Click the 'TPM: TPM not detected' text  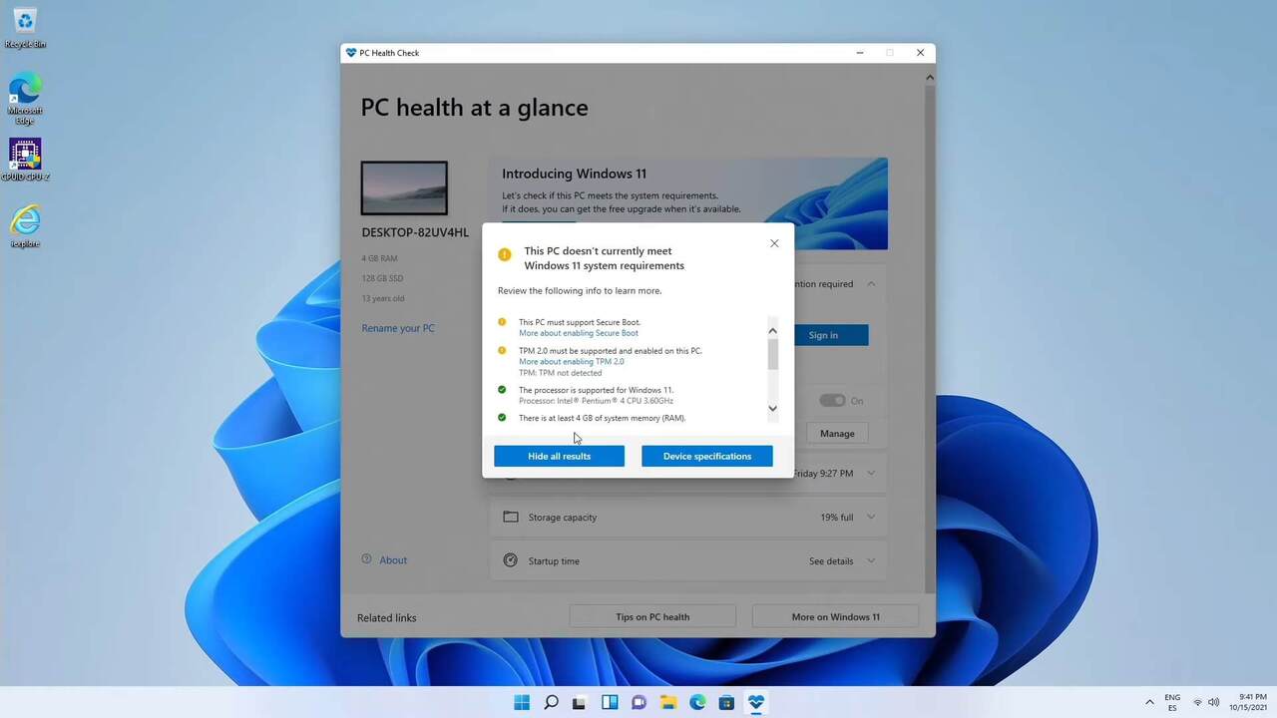(x=561, y=373)
